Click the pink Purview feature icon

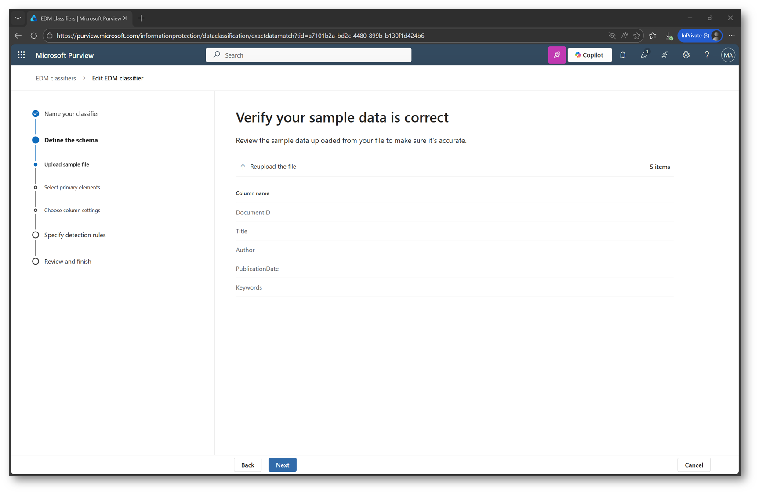(x=557, y=55)
